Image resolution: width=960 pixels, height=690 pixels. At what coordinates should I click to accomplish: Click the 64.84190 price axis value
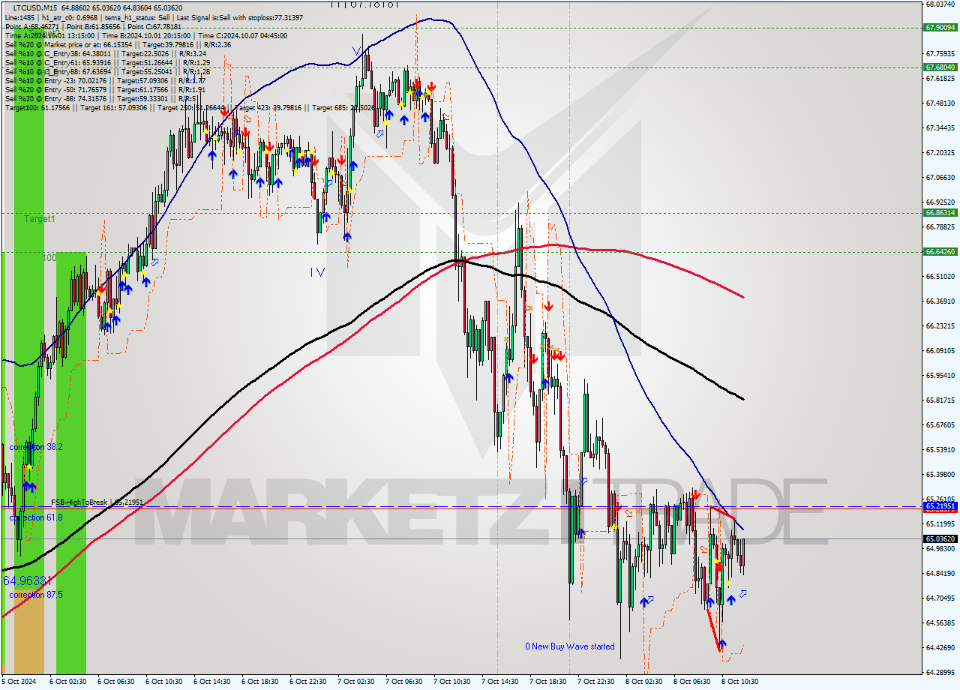[x=940, y=573]
